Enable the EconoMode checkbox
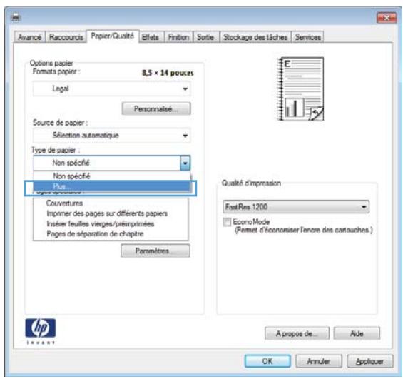 227,222
